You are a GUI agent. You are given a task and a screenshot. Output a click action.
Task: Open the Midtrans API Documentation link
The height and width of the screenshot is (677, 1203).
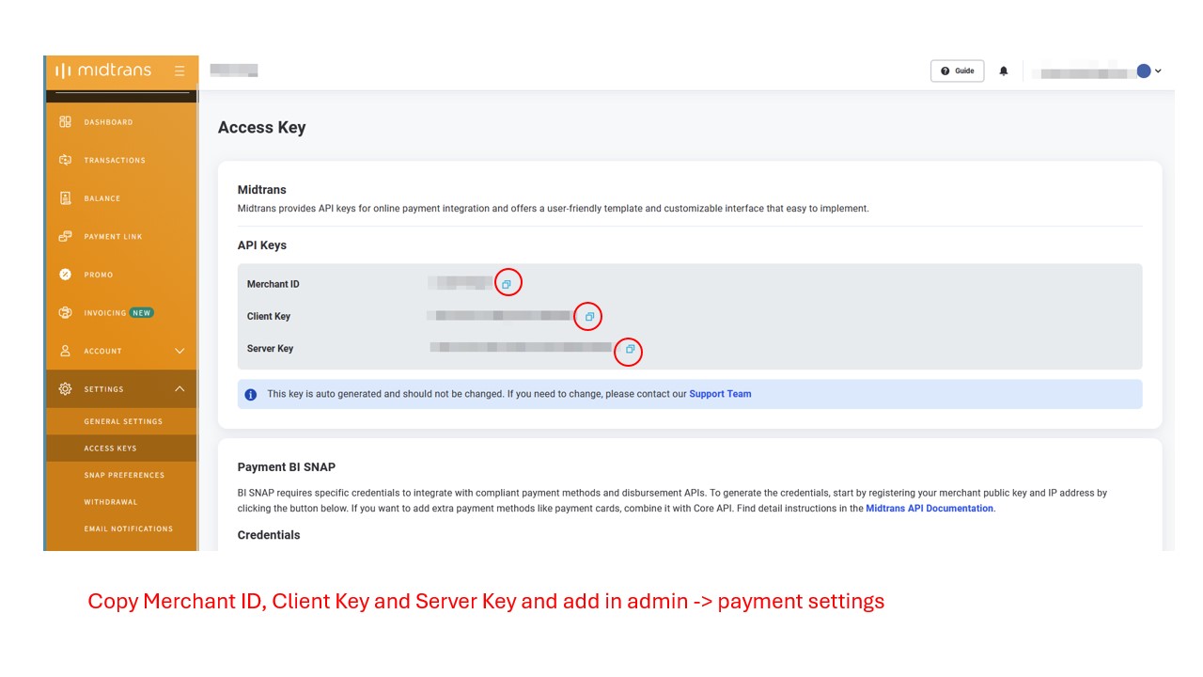(929, 508)
